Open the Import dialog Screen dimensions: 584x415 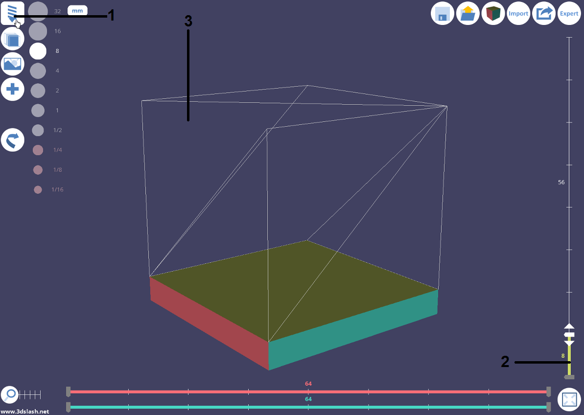(518, 13)
